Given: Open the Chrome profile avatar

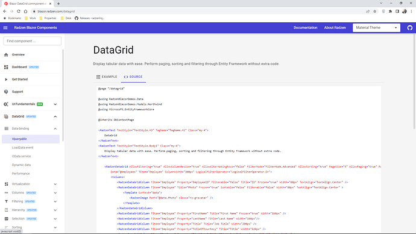Looking at the screenshot, I should [405, 11].
